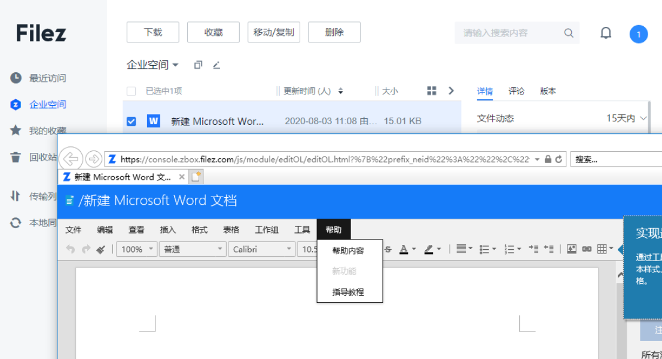Click the Word file type icon
Screen dimensions: 662x359
pyautogui.click(x=153, y=121)
